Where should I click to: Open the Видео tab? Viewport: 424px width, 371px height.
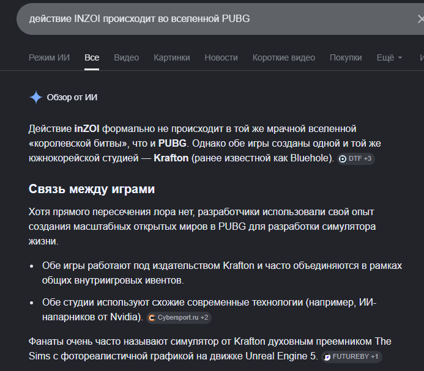click(126, 57)
